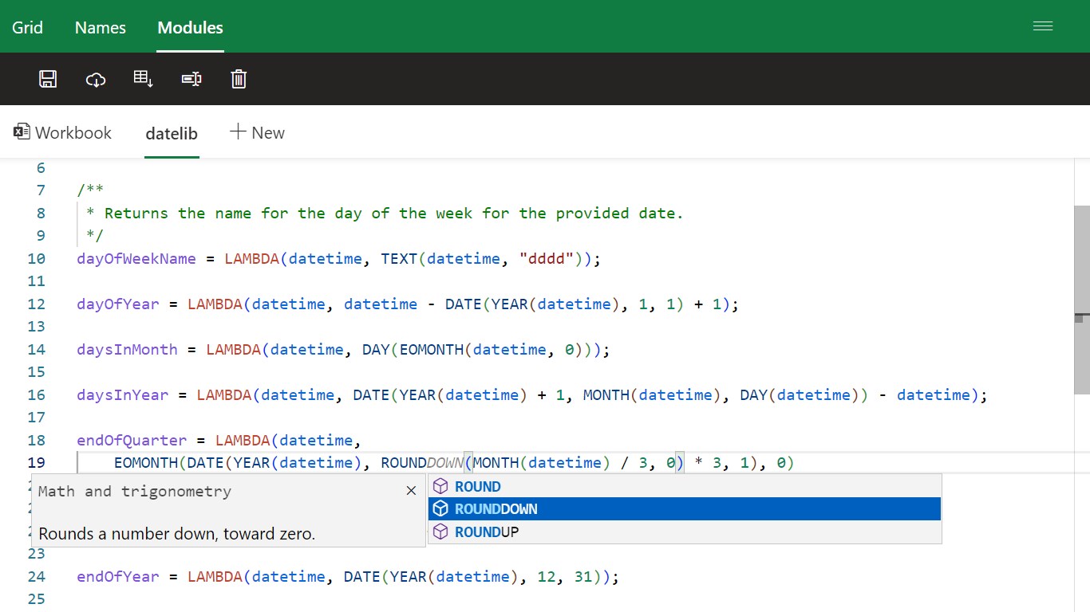Pick ROUNDUP in the suggestion list
Screen dimensions: 1090x612
[487, 532]
